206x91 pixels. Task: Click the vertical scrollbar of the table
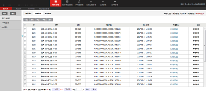205,45
